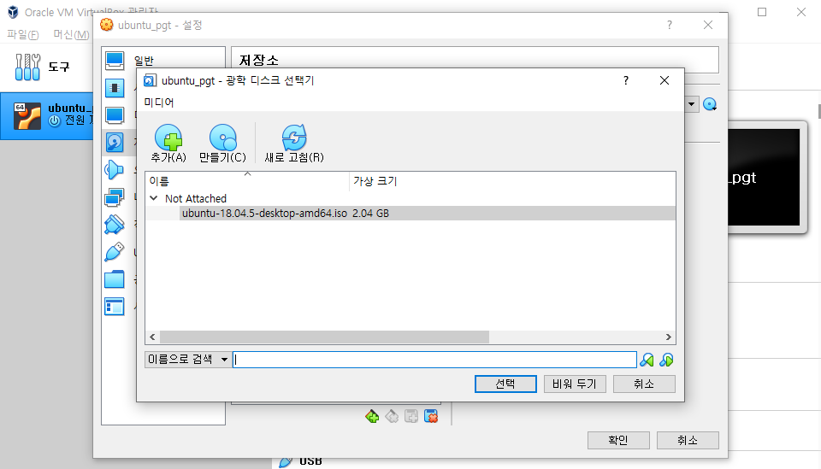Click horizontal scrollbar right arrow
This screenshot has width=821, height=469.
tap(668, 337)
